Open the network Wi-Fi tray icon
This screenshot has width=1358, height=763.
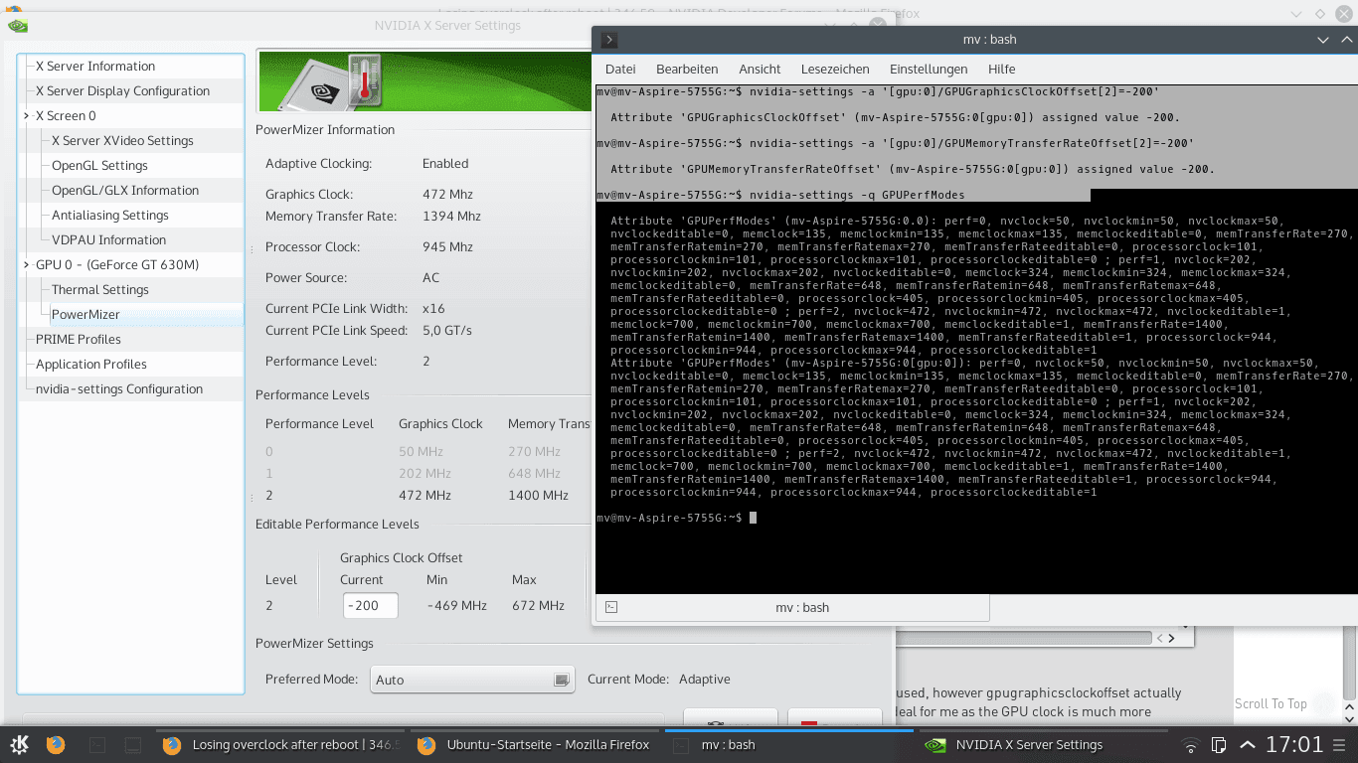click(x=1191, y=744)
